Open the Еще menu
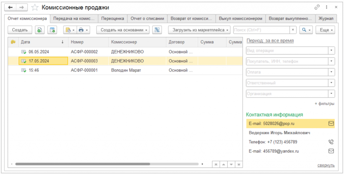 (325, 30)
